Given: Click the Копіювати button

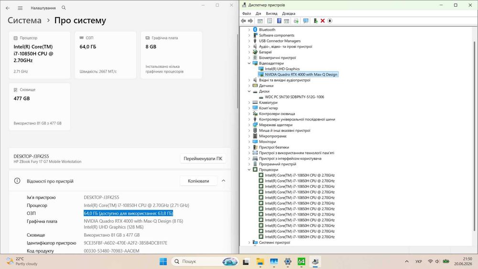Looking at the screenshot, I should (x=198, y=181).
